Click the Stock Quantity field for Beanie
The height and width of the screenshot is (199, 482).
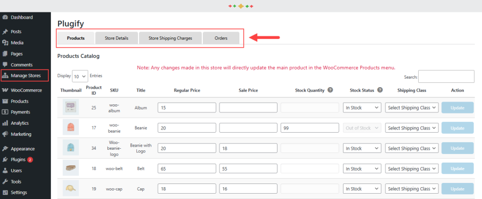coord(310,128)
